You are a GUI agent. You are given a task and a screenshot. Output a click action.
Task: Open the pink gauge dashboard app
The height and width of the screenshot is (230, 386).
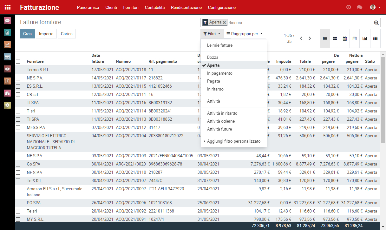[7, 93]
